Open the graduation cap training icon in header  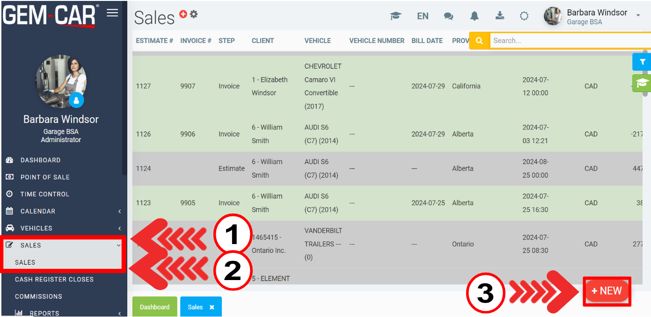pyautogui.click(x=395, y=16)
